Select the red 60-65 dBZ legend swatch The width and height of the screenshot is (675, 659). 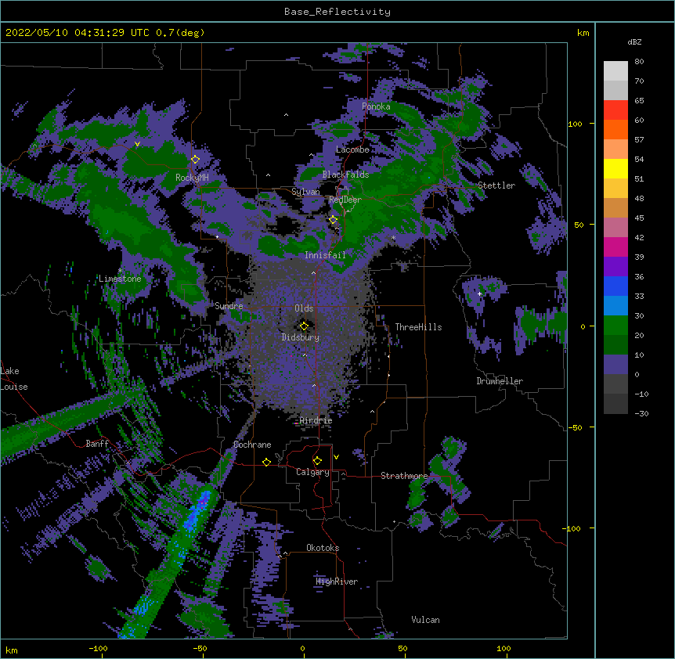coord(615,110)
